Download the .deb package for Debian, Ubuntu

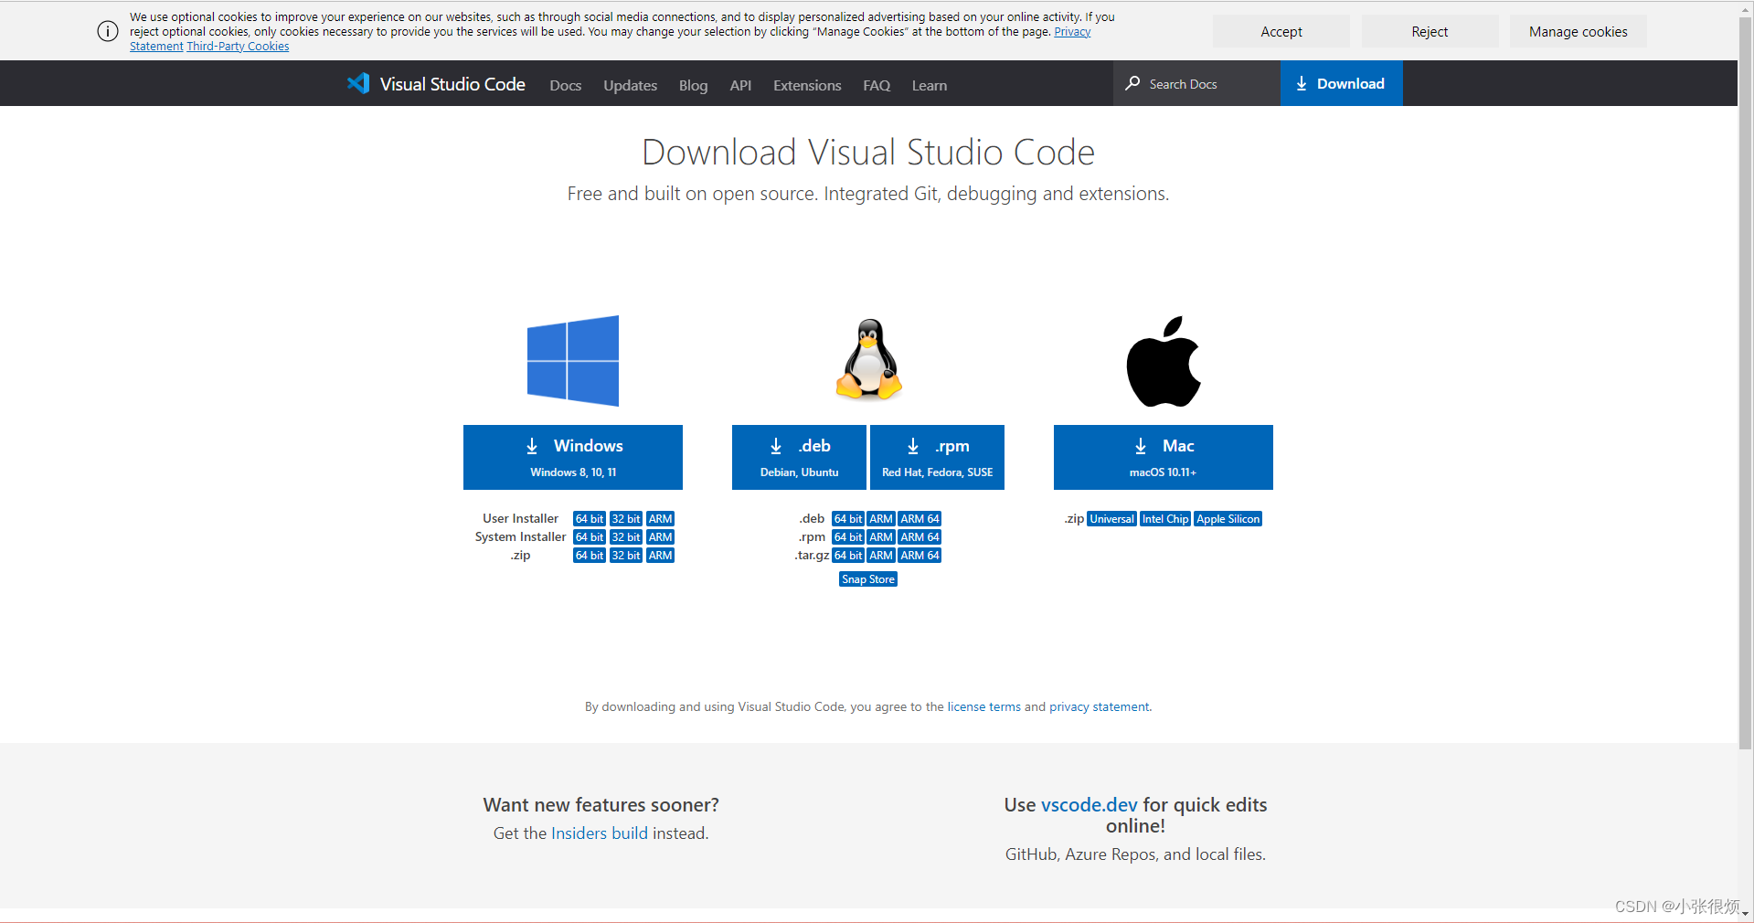[799, 457]
